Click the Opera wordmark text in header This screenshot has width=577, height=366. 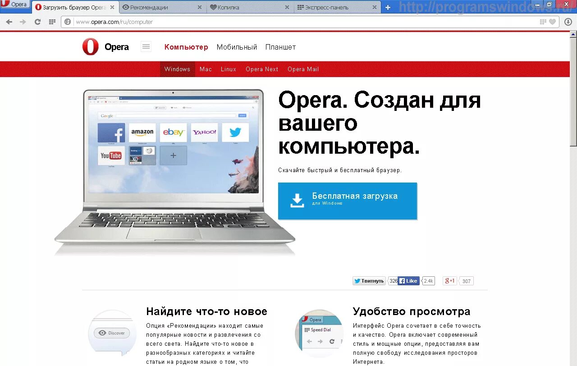coord(117,47)
